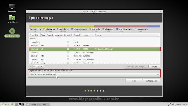The height and width of the screenshot is (106, 188).
Task: Select the /dev/sda4 ntfs row
Action: coord(94,56)
